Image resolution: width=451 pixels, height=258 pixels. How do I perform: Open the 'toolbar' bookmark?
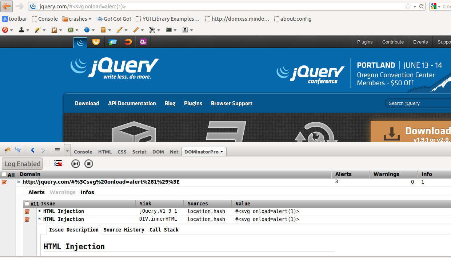[15, 19]
